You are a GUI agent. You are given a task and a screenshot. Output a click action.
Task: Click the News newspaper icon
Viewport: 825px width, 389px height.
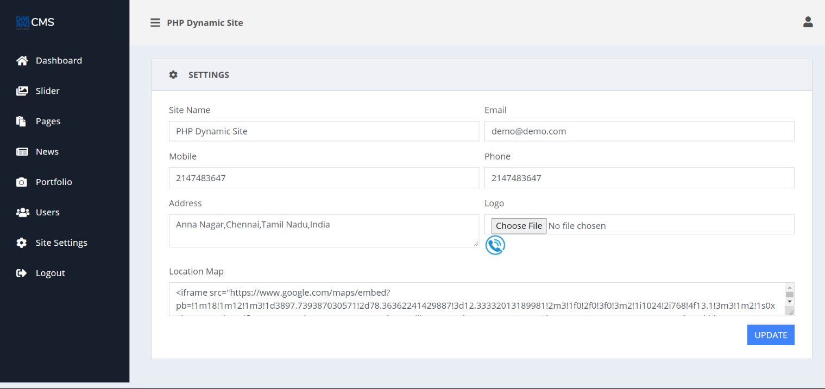pyautogui.click(x=22, y=152)
